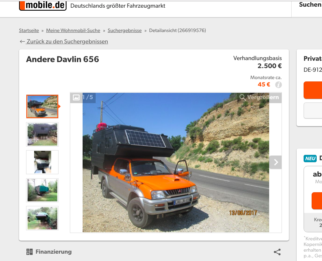Click the NEU badge in right panel
322x261 pixels.
[310, 159]
